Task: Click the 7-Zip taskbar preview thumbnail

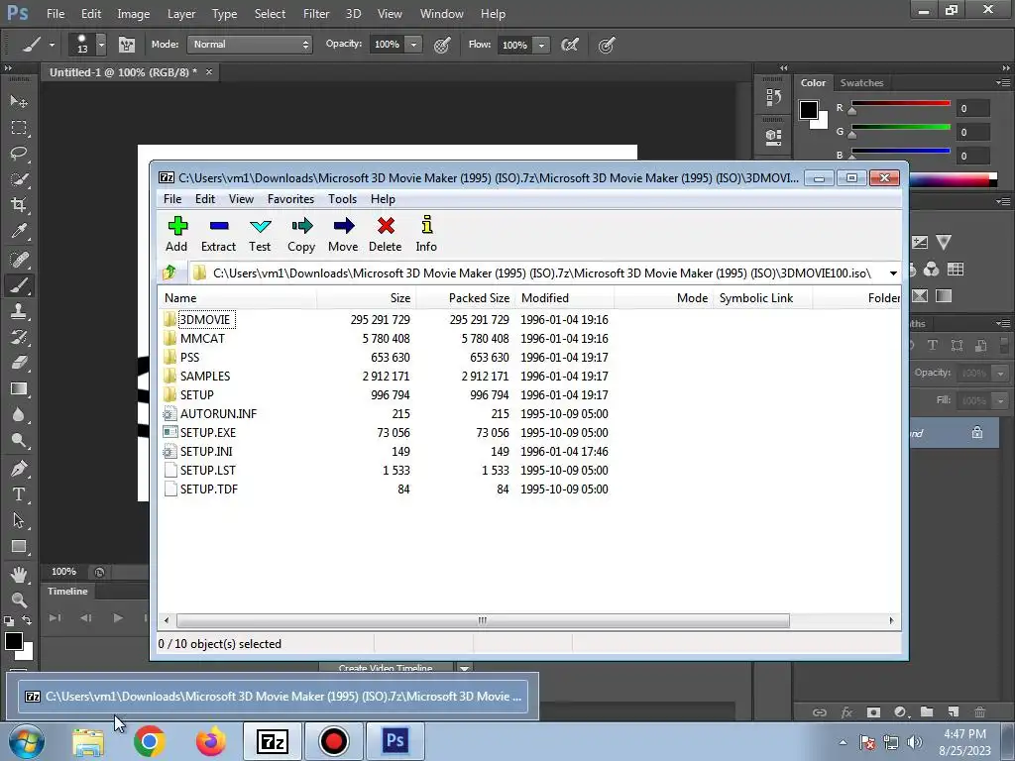Action: pos(274,697)
